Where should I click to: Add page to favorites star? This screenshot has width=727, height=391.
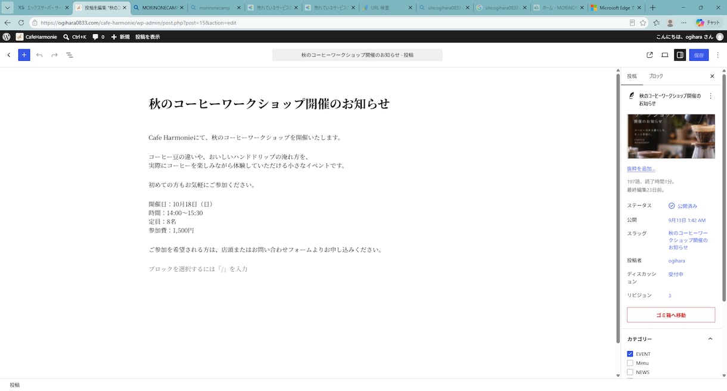643,23
